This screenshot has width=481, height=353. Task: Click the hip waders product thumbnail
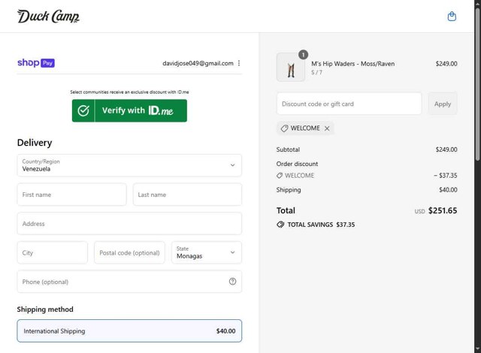tap(291, 67)
